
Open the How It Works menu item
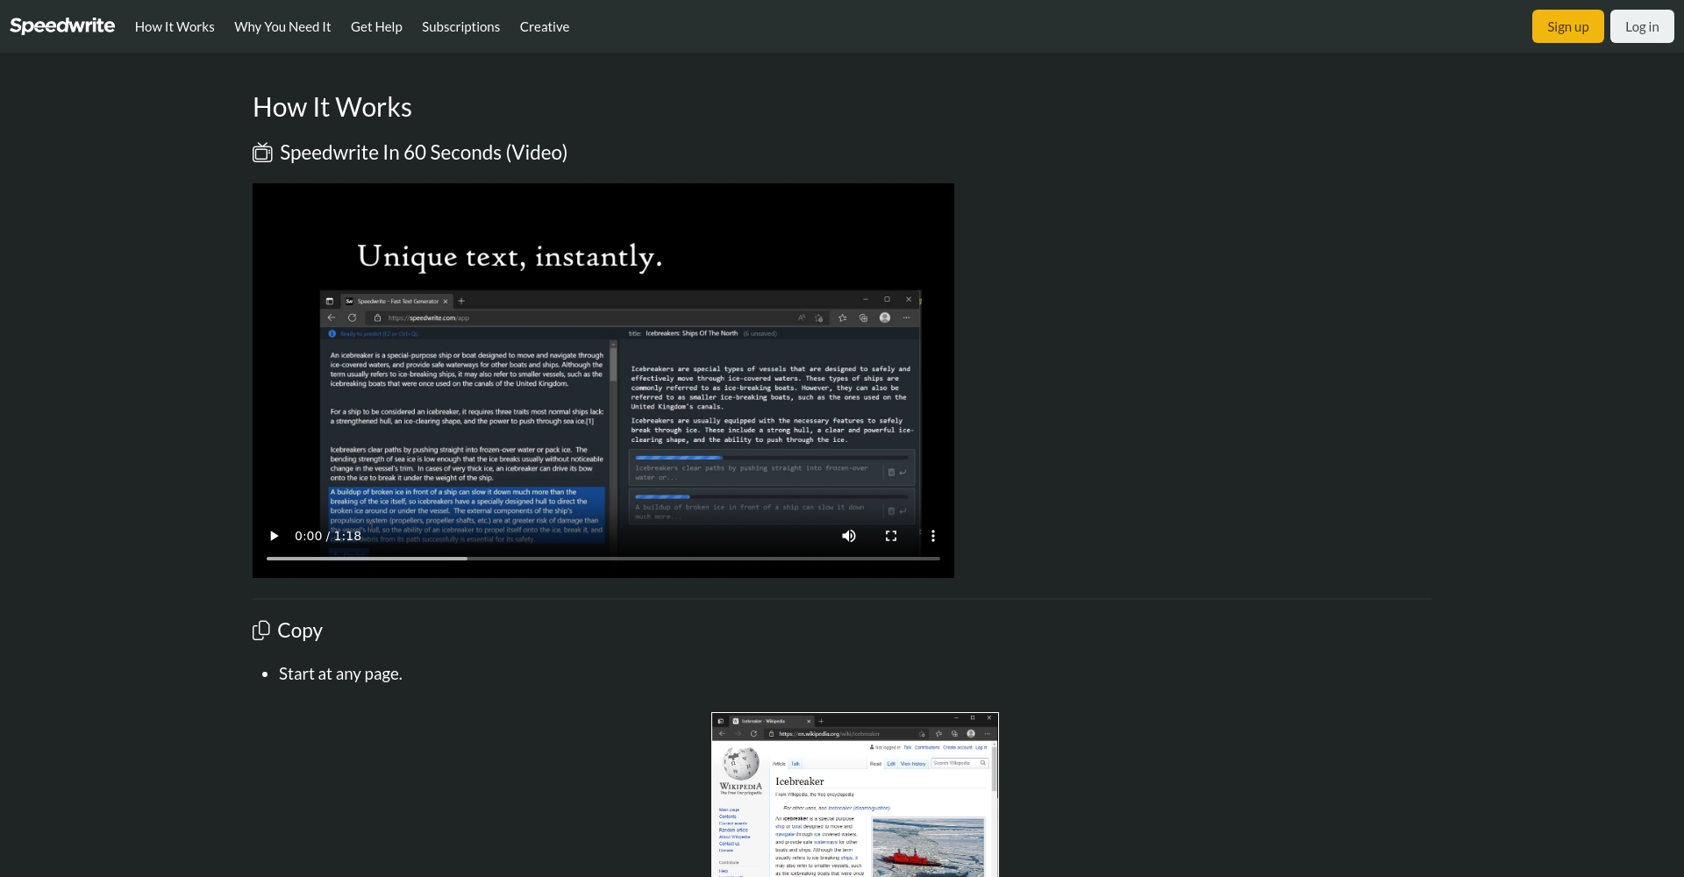click(175, 27)
